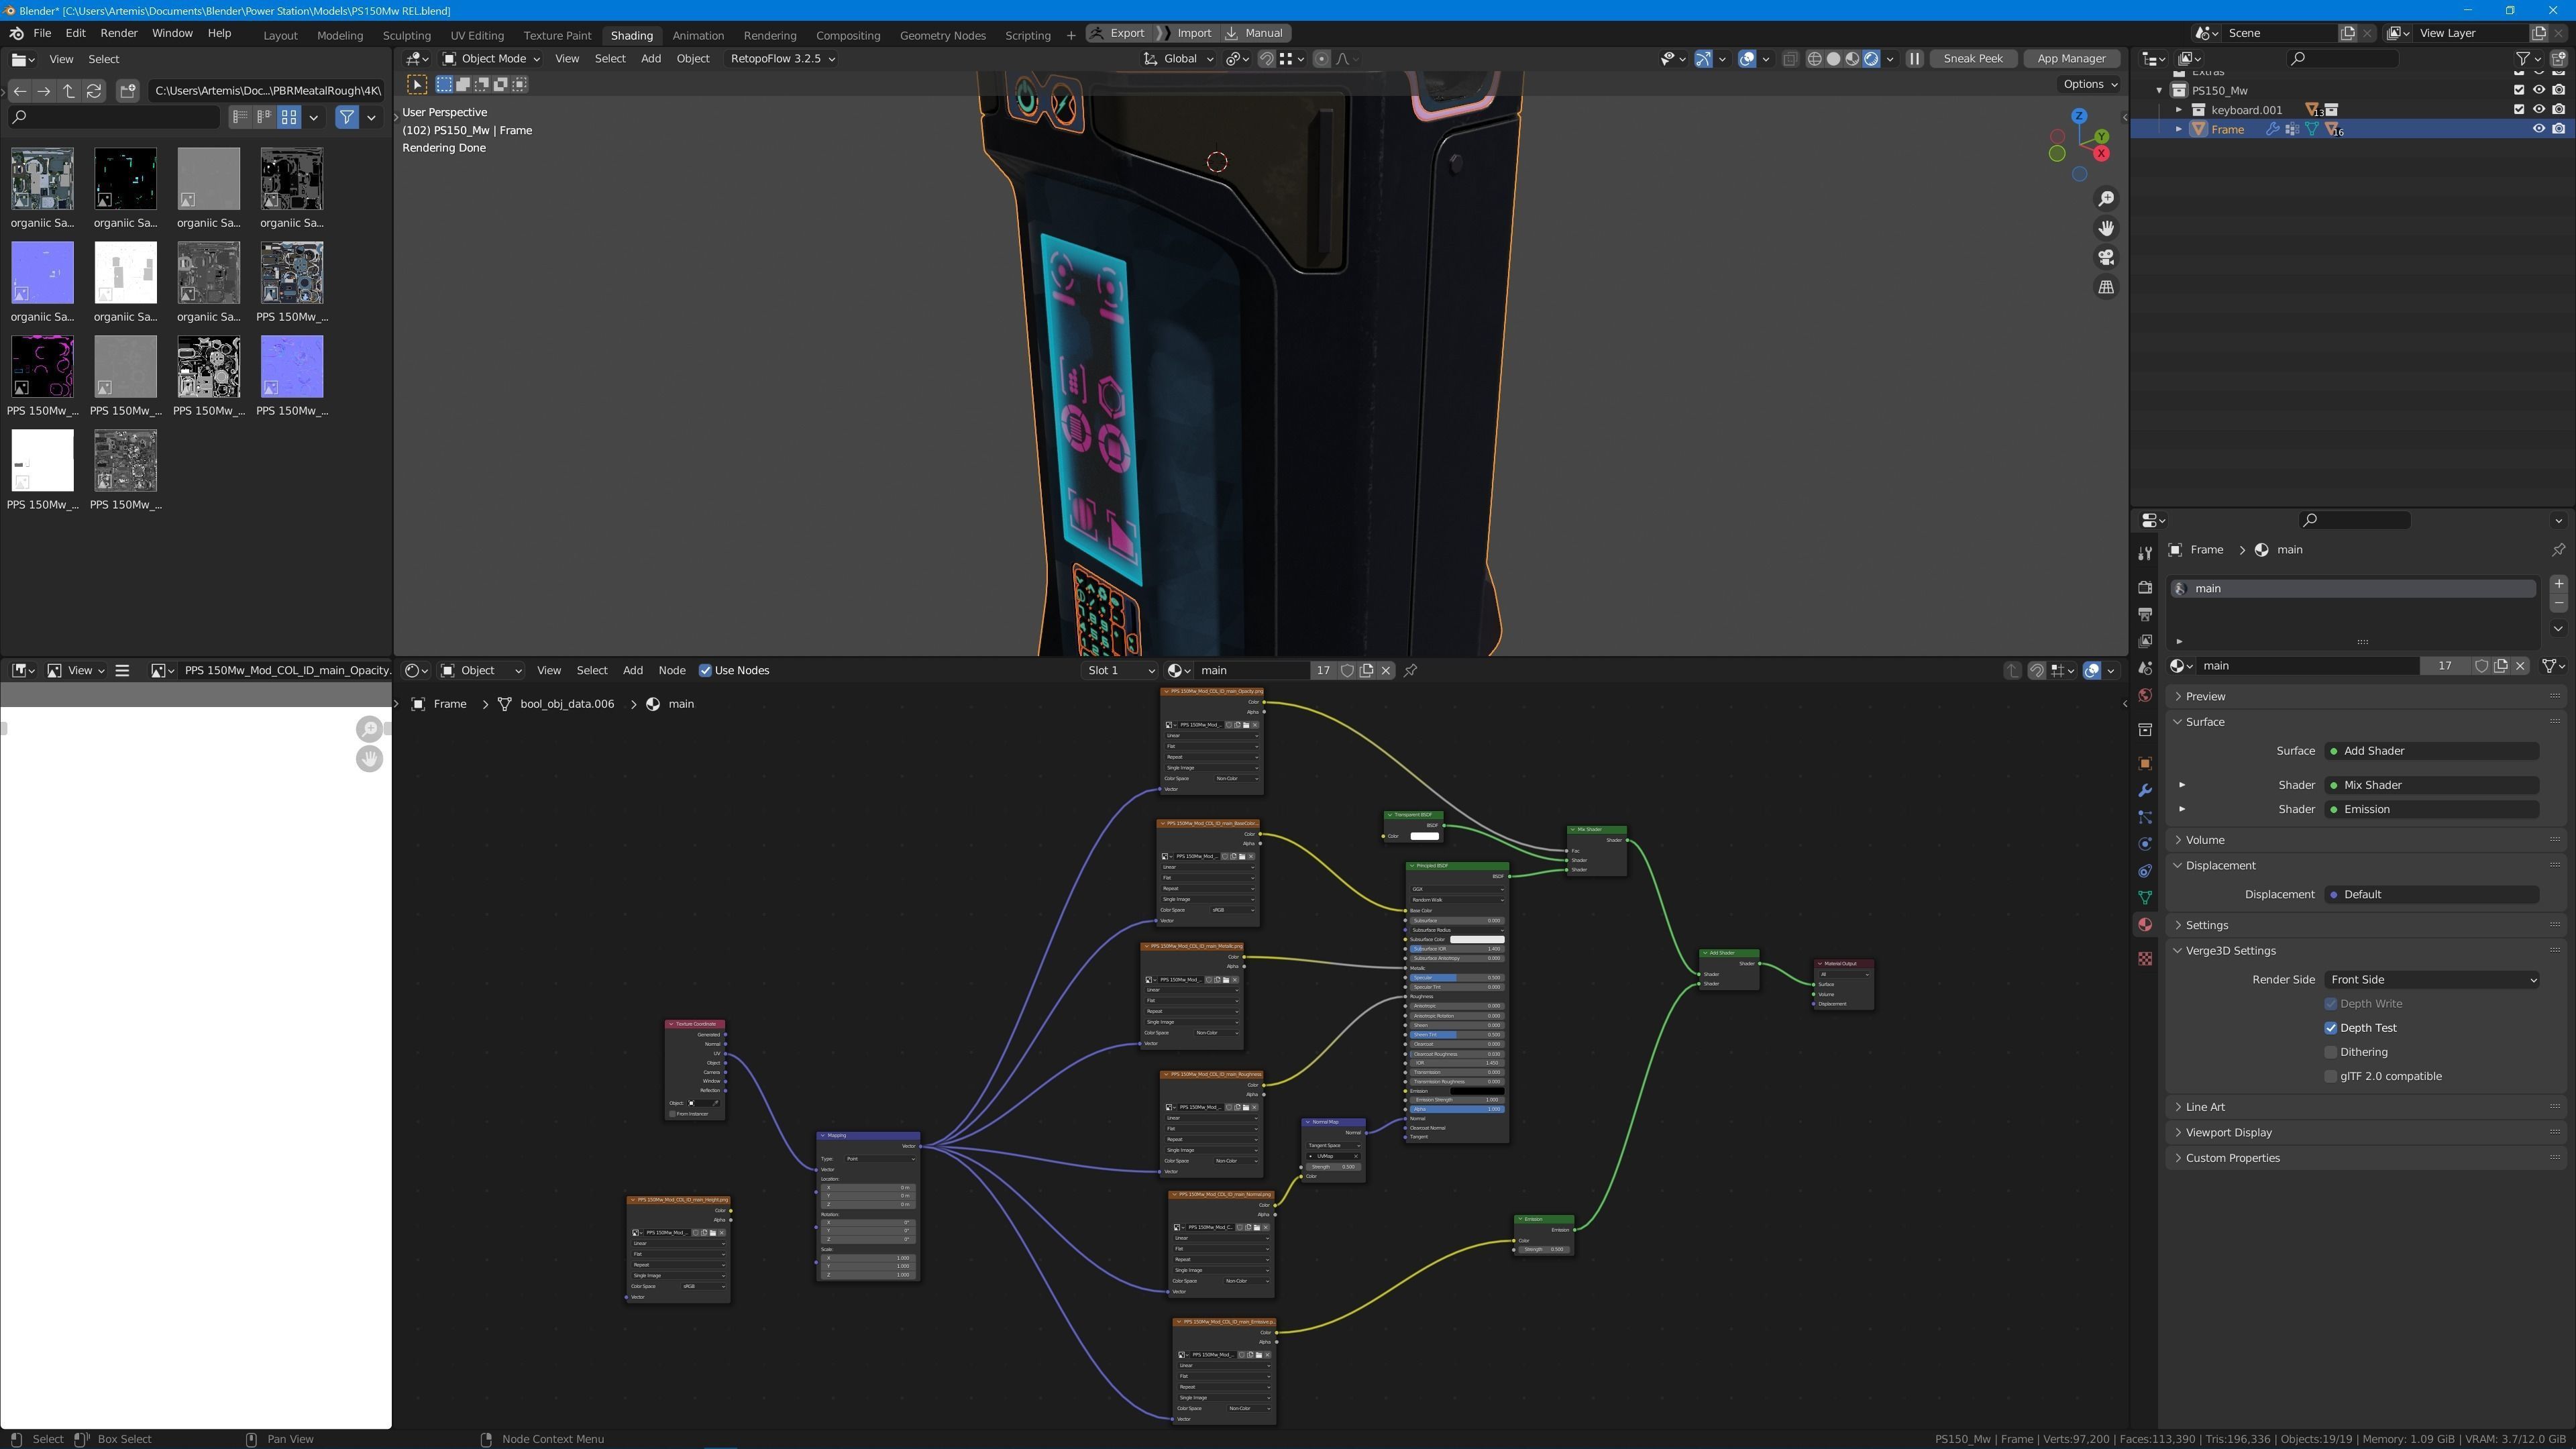This screenshot has height=1449, width=2576.
Task: Enable the Dithering checkbox
Action: [x=2331, y=1052]
